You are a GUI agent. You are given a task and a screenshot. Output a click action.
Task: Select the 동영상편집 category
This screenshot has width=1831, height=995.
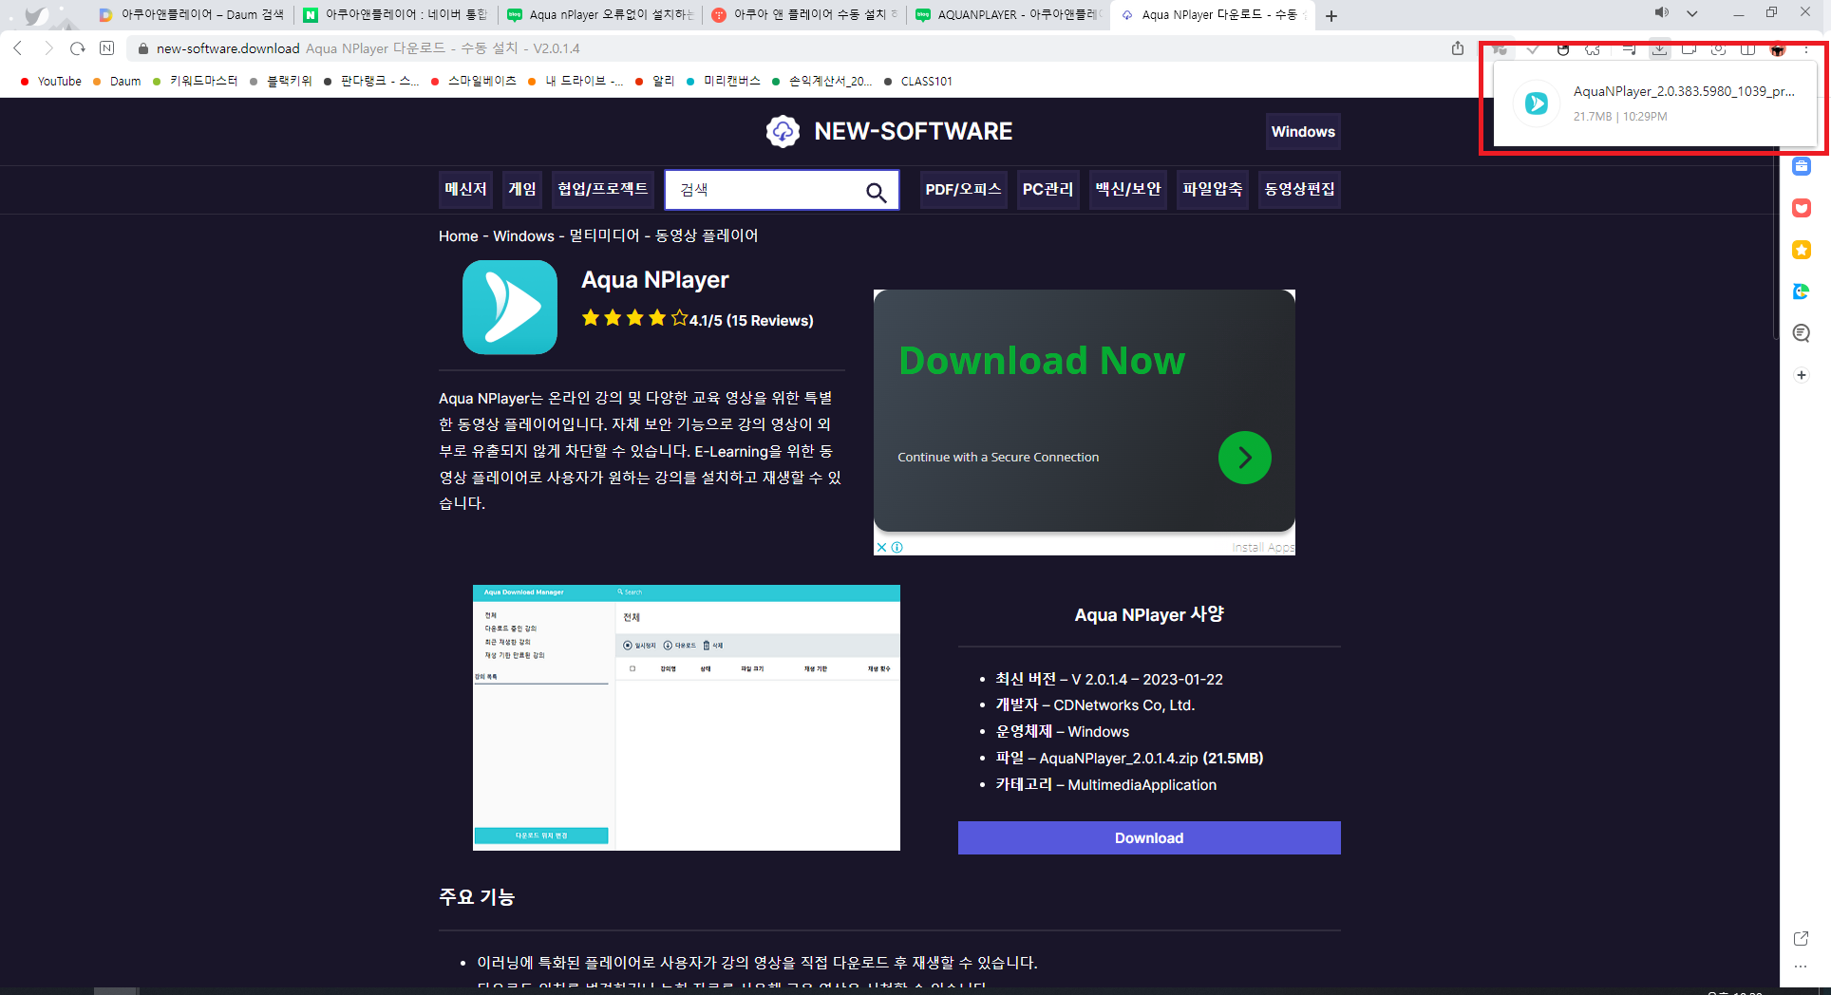point(1299,189)
